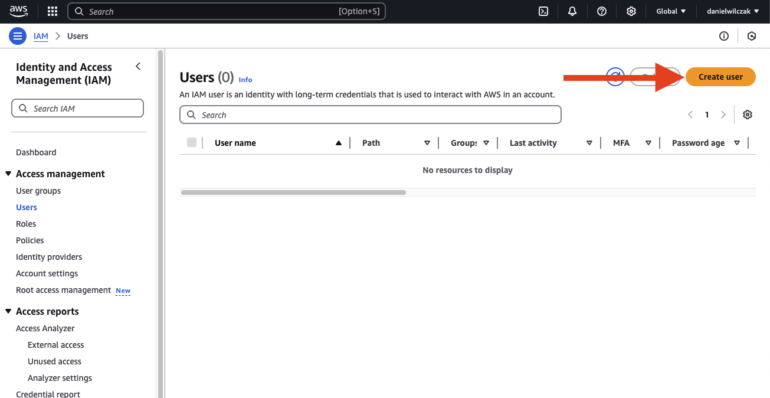Click the top AWS search bar
The width and height of the screenshot is (770, 398).
point(227,11)
